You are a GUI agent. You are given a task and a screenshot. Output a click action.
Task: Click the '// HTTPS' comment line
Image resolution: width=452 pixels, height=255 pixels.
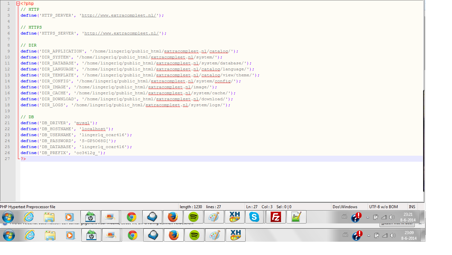31,27
